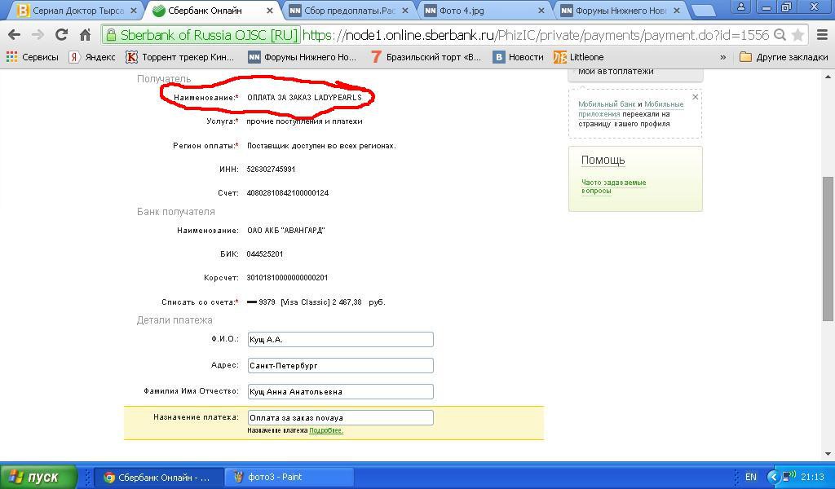
Task: Open the browser home page icon
Action: tap(85, 35)
